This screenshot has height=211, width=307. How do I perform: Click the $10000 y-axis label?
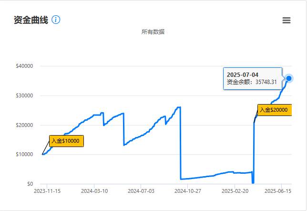click(24, 154)
